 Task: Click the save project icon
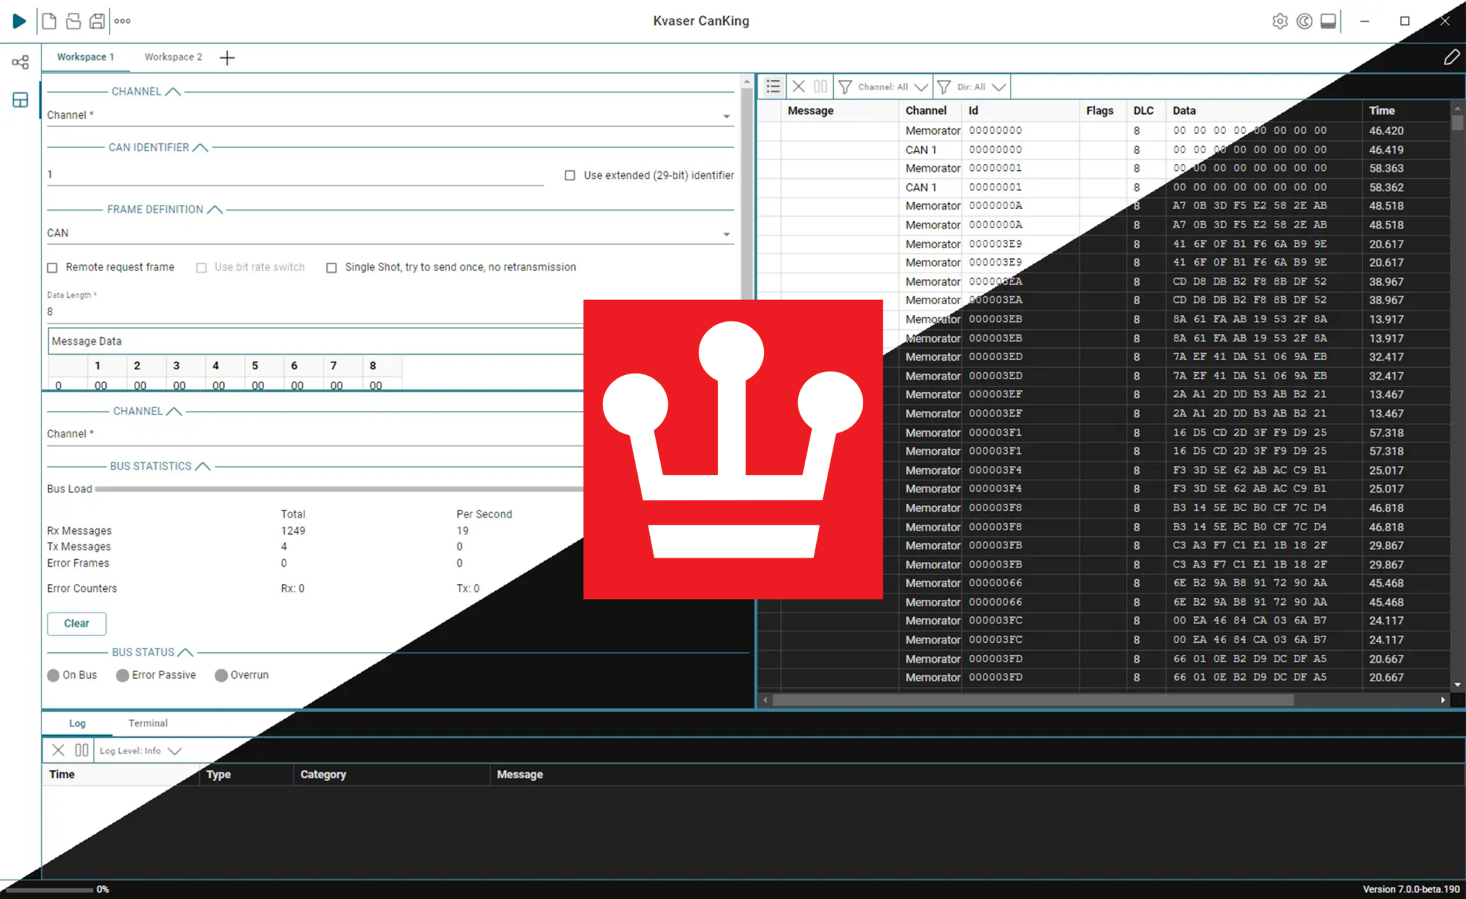pos(97,21)
